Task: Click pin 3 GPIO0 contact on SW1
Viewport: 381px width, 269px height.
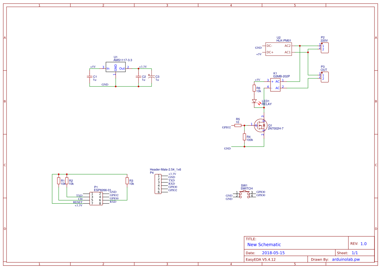Action: tap(248, 194)
